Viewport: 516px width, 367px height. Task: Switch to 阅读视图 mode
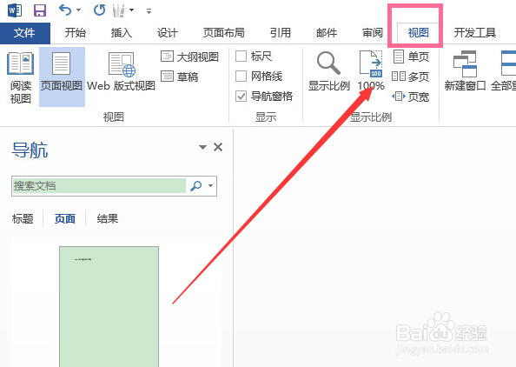pyautogui.click(x=20, y=77)
